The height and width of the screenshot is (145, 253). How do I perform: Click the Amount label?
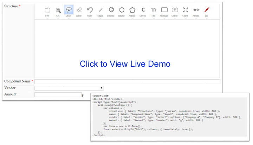point(11,94)
